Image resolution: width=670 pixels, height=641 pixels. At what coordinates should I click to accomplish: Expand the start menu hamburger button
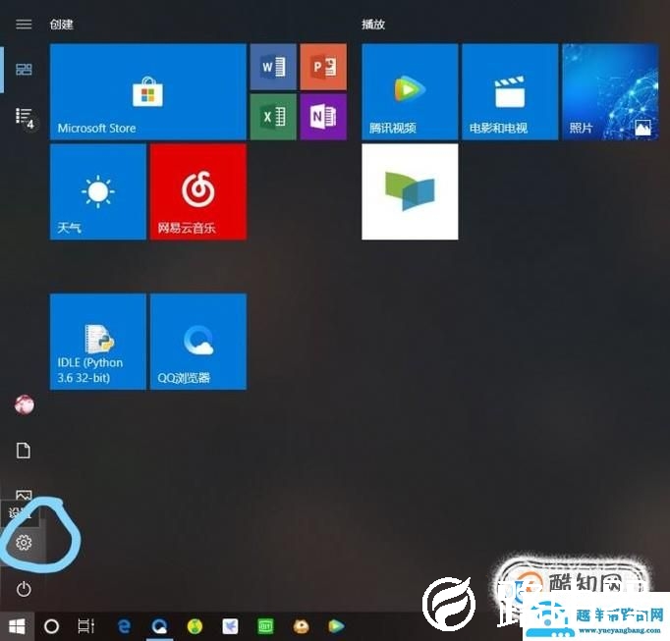point(24,24)
